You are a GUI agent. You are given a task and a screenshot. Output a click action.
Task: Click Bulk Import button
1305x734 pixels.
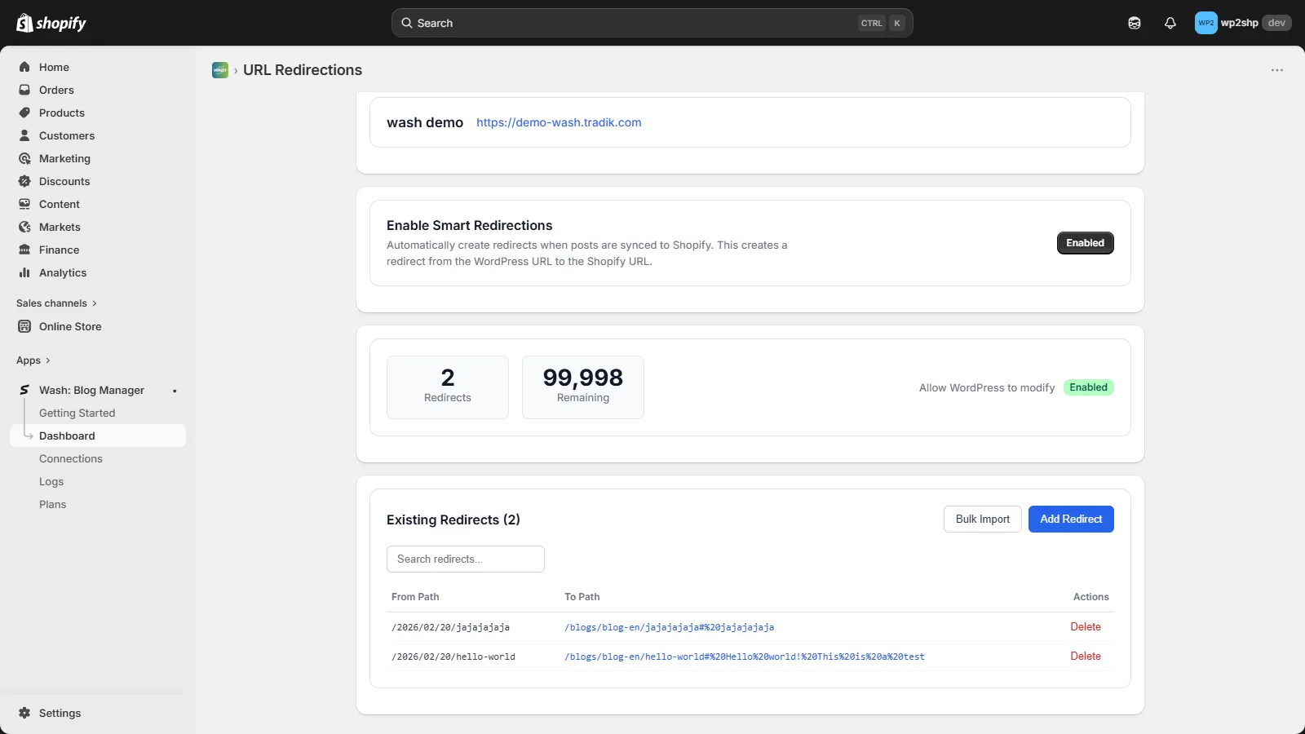982,520
